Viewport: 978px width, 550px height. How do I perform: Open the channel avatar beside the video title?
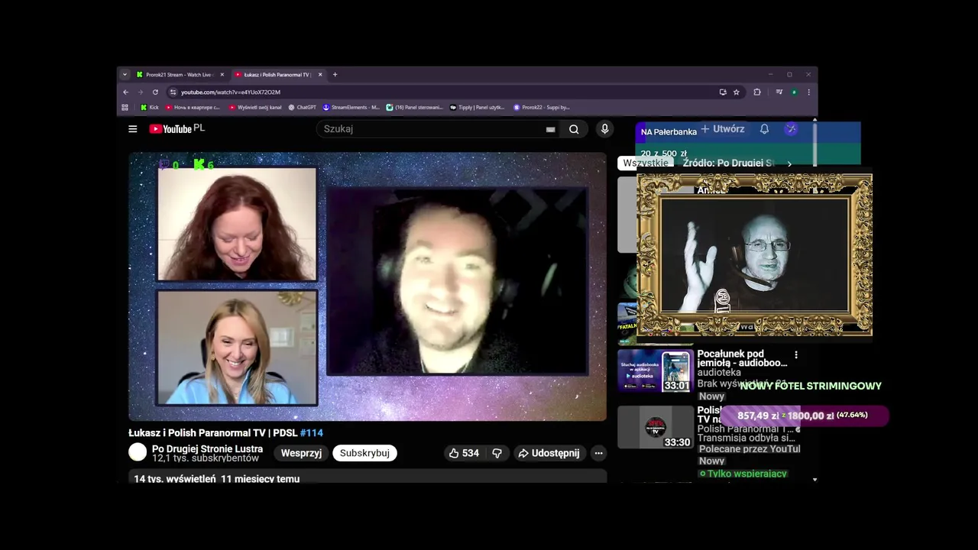(138, 452)
